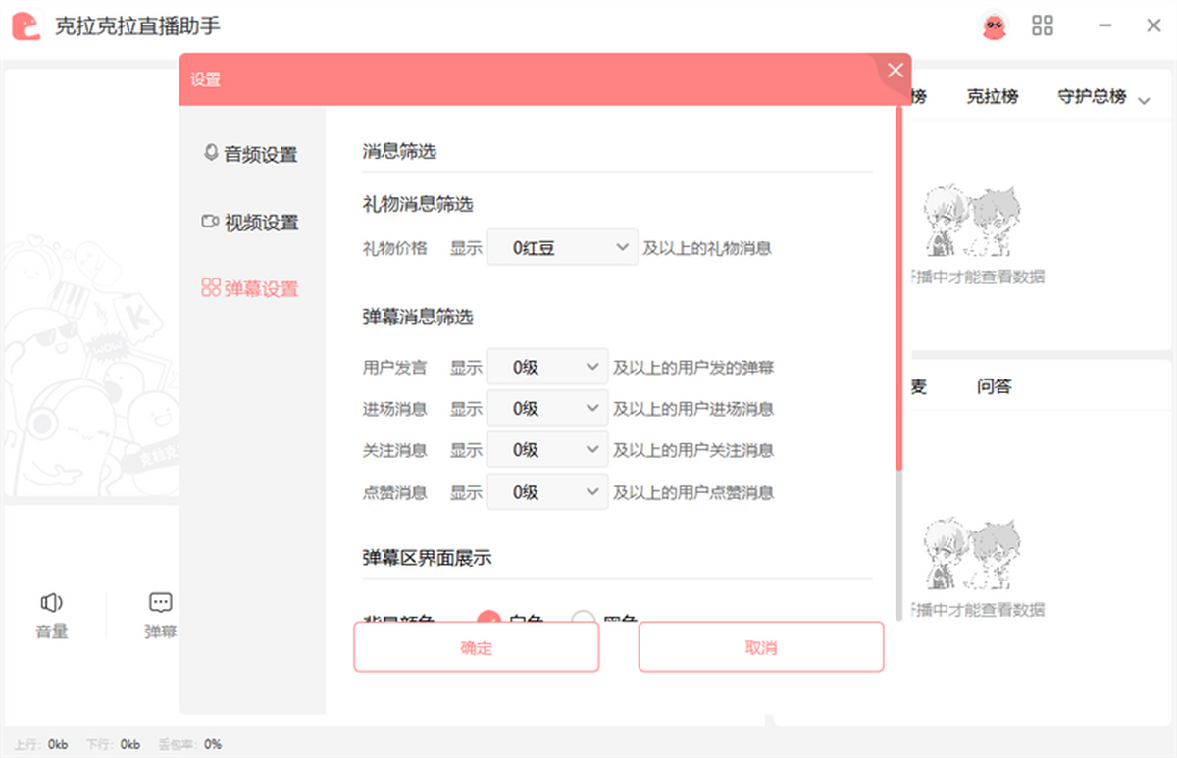The height and width of the screenshot is (758, 1177).
Task: Click the settings dialog vertical scrollbar
Action: 898,294
